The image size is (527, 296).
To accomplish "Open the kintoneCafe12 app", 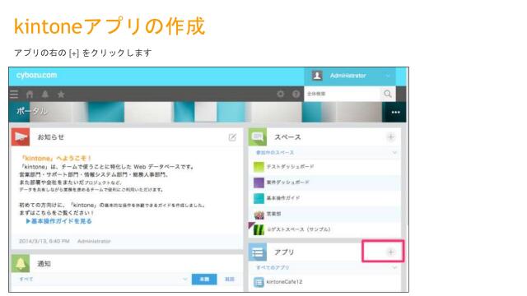I will pyautogui.click(x=284, y=282).
